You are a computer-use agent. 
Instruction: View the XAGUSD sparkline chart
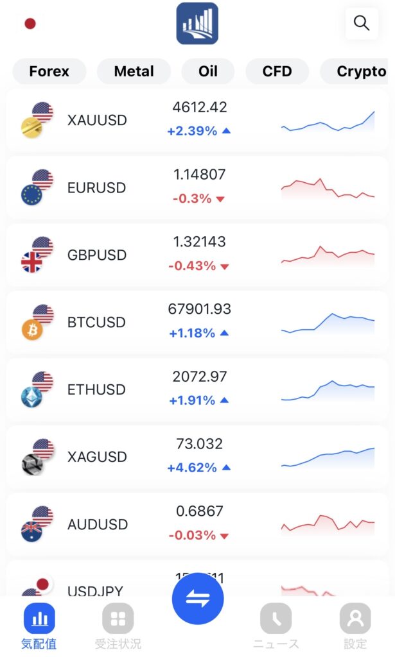click(x=328, y=457)
